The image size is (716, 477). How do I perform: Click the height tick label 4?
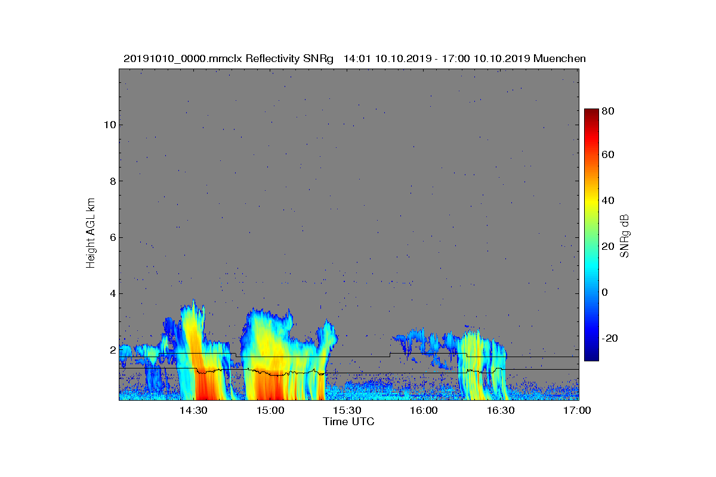112,293
